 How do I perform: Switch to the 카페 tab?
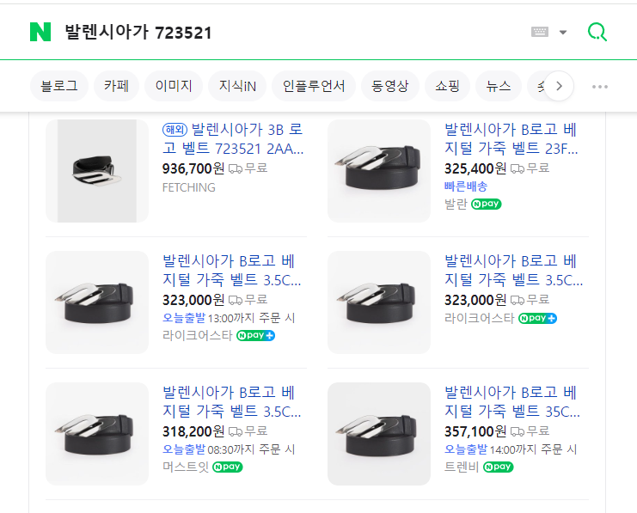(x=116, y=86)
